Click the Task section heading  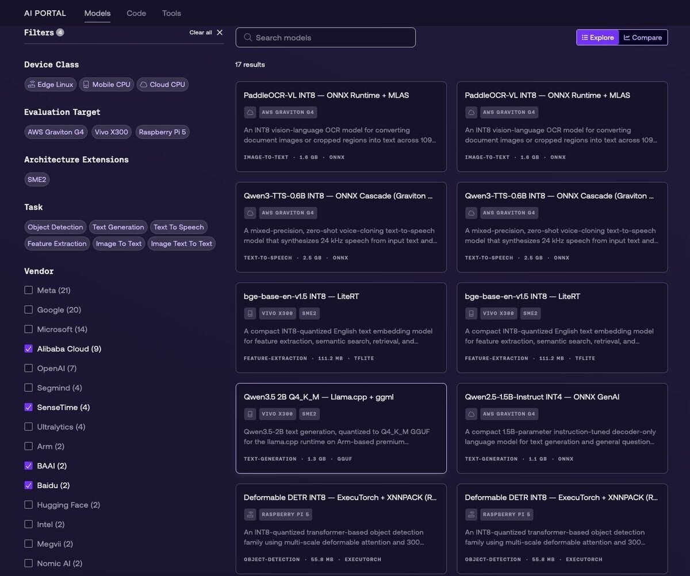click(33, 207)
